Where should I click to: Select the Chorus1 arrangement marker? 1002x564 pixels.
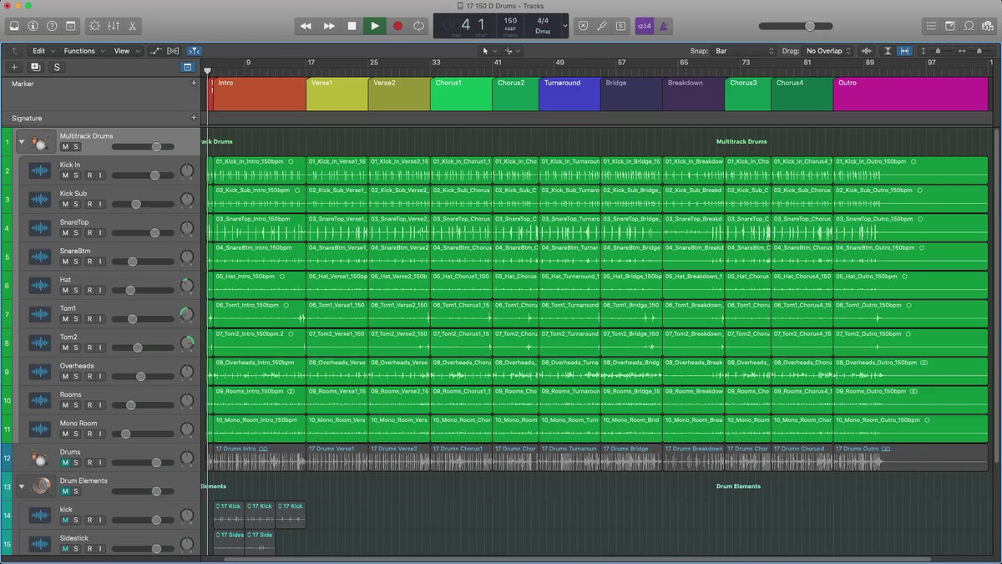tap(460, 94)
